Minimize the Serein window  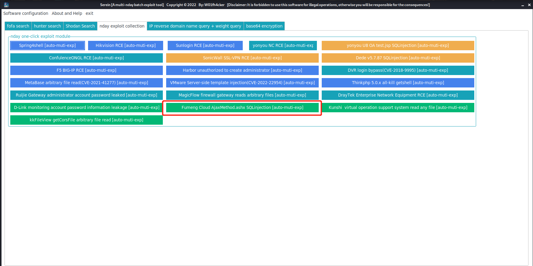point(522,5)
